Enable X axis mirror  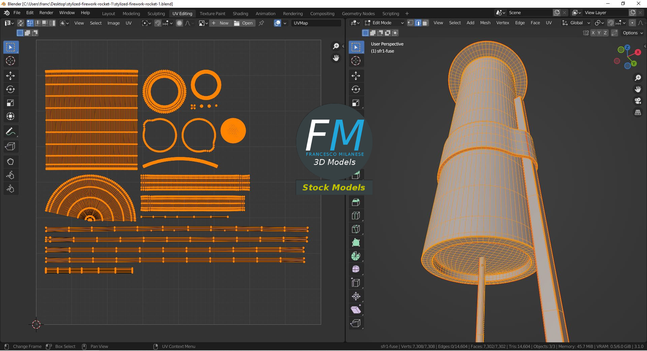coord(593,33)
